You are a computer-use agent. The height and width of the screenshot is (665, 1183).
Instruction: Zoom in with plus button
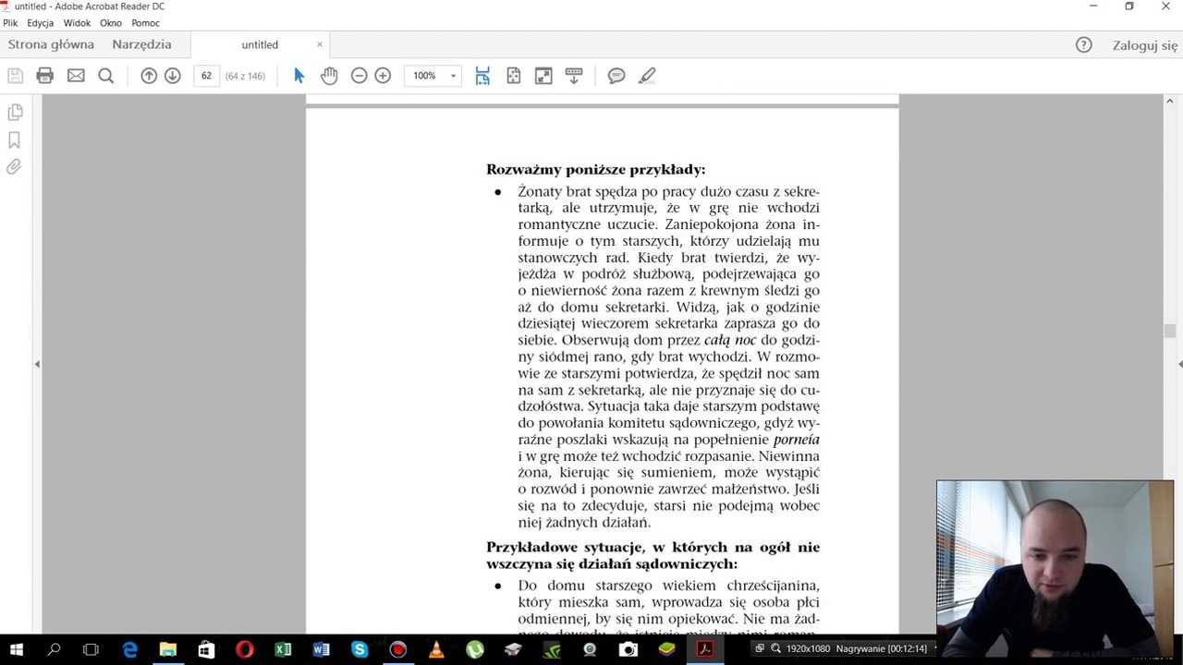[x=383, y=76]
